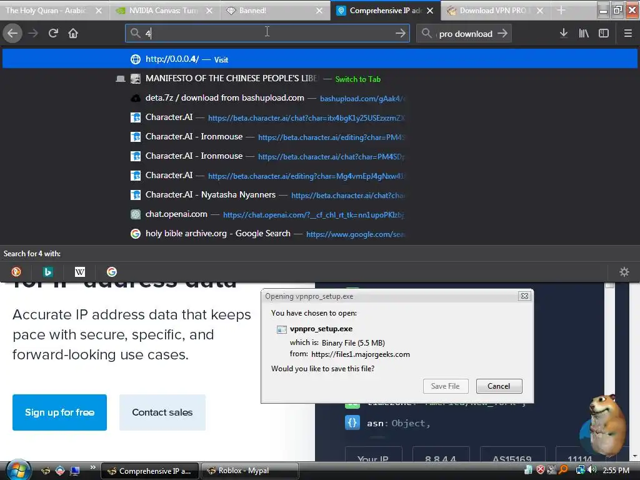
Task: Click the vpnpro_setup.exe file name
Action: (x=321, y=329)
